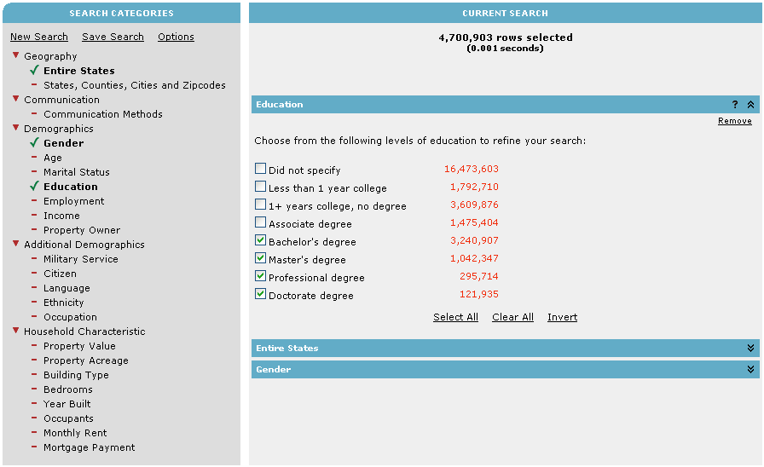
Task: Click the red dash beside Marital Status
Action: pos(34,172)
